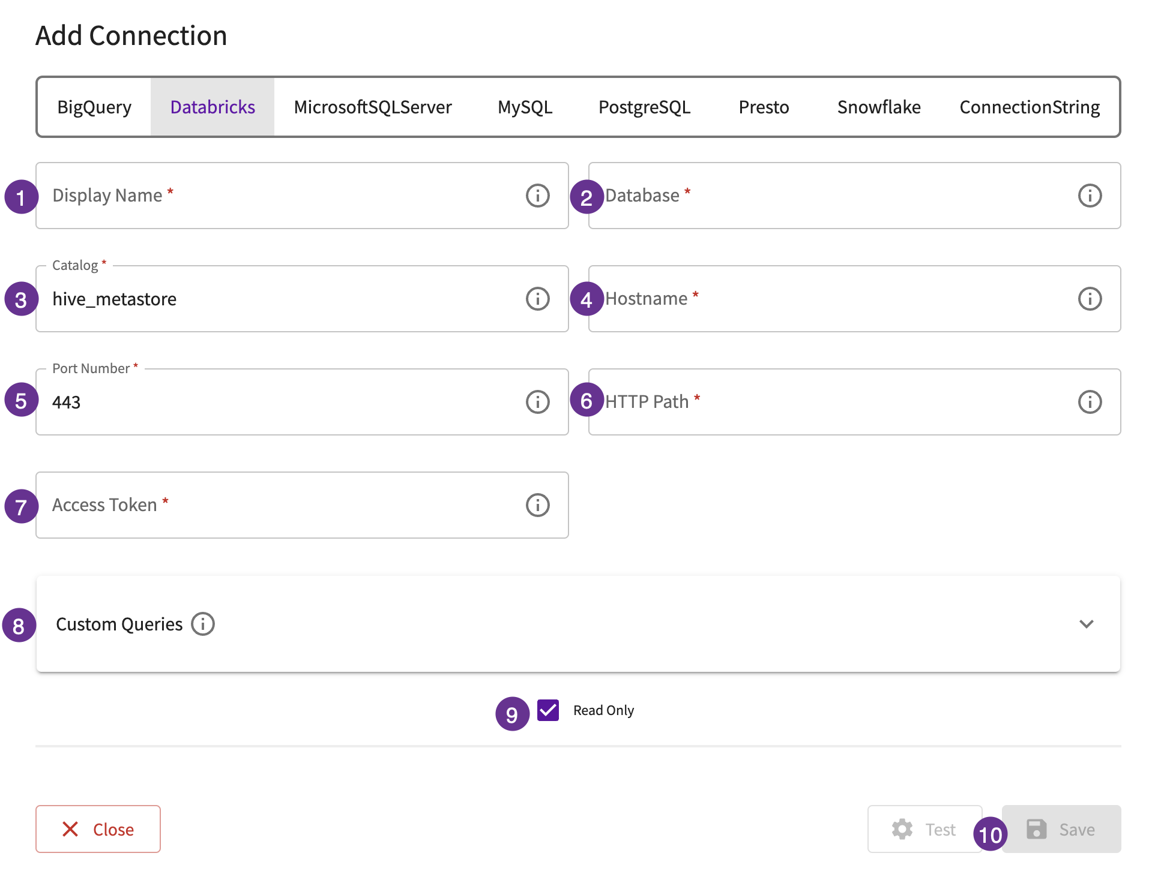View Custom Queries info icon
Image resolution: width=1155 pixels, height=871 pixels.
point(203,624)
